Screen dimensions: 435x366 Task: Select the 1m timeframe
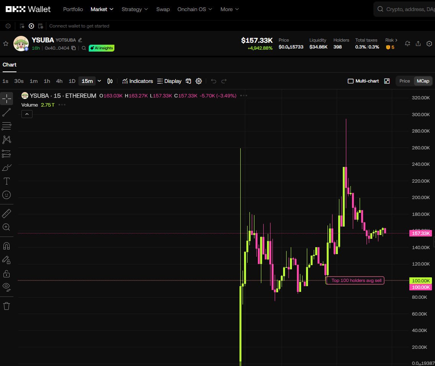tap(34, 81)
